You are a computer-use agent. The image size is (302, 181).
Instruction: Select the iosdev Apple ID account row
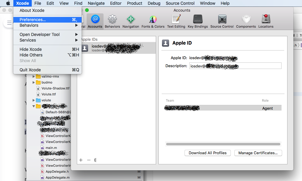[x=116, y=48]
